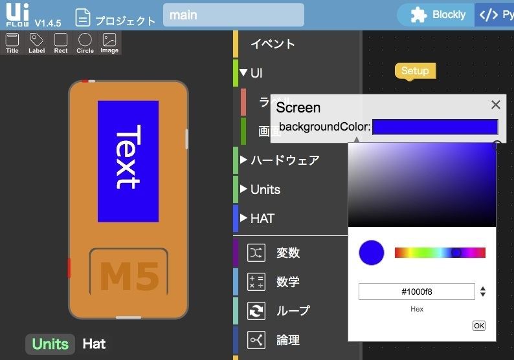Switch to Blockly mode

[439, 15]
